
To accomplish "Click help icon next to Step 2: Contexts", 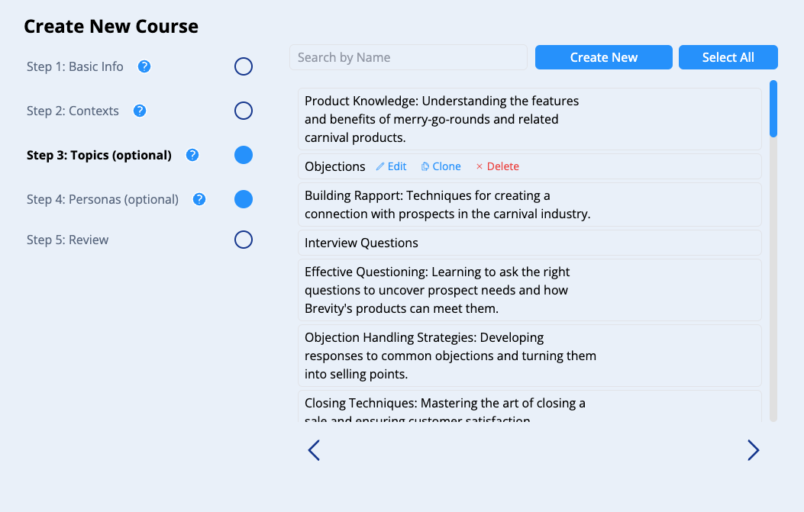I will click(140, 111).
